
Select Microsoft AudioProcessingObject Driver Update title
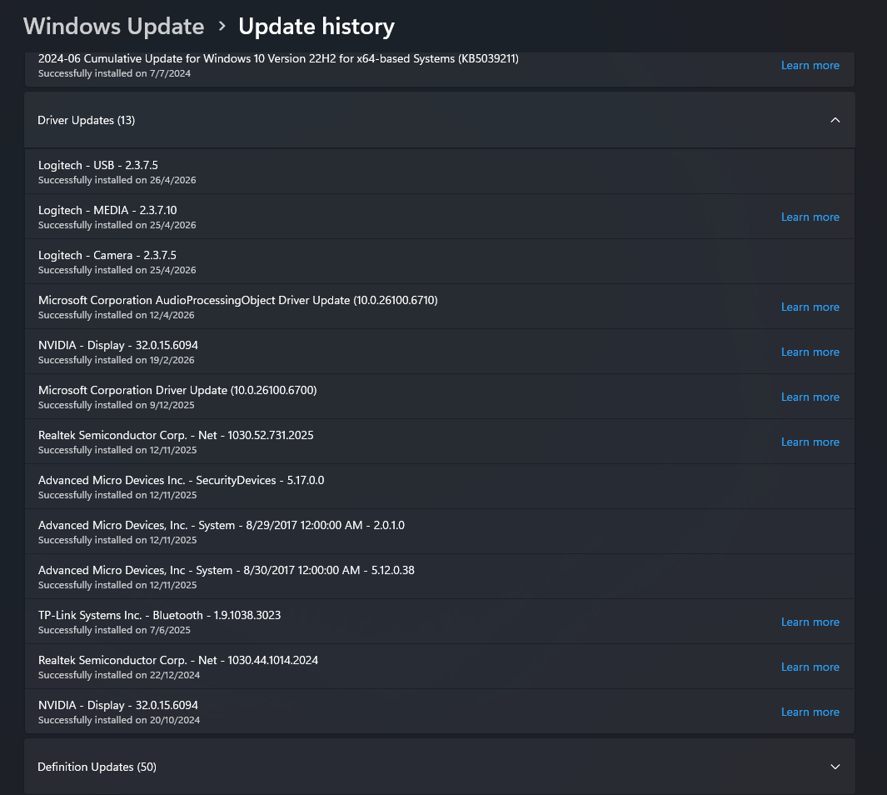(237, 301)
